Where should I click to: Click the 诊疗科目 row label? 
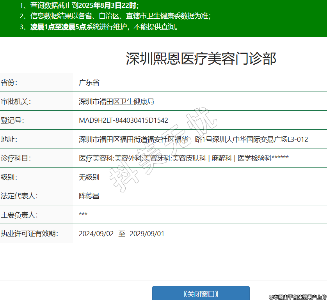click(16, 158)
